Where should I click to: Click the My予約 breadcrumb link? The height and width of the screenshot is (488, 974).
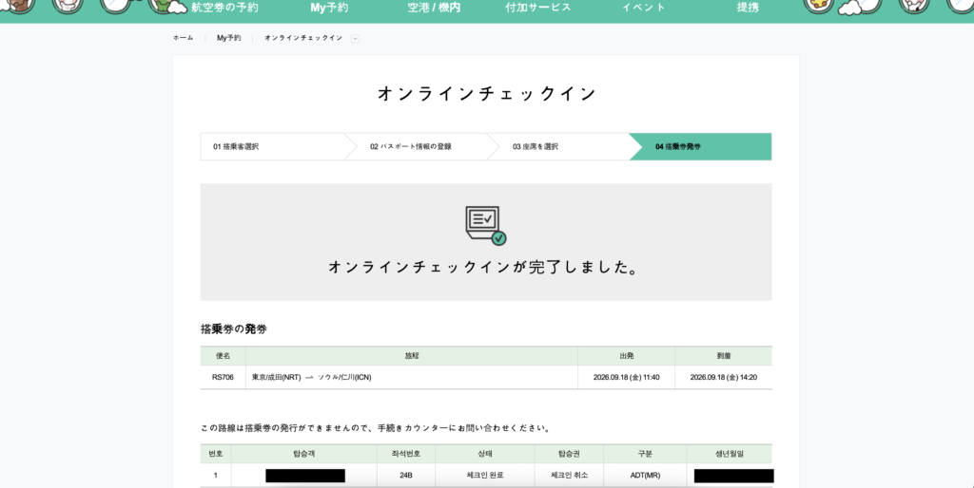[228, 38]
